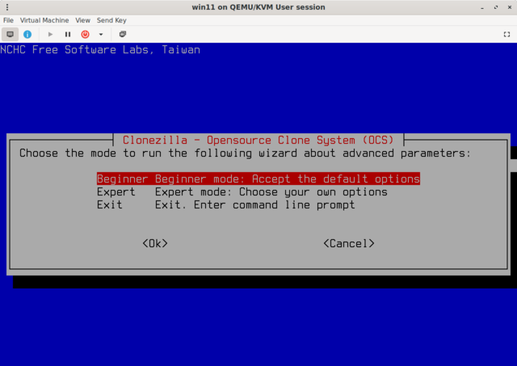Open the Send Key menu
The width and height of the screenshot is (517, 366).
pos(111,19)
